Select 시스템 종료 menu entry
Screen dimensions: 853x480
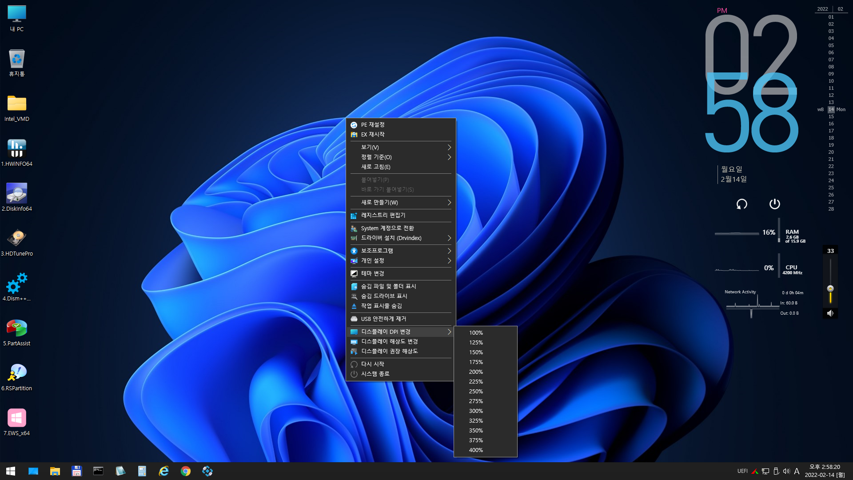401,374
